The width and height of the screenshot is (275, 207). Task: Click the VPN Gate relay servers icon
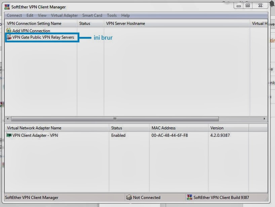9,37
